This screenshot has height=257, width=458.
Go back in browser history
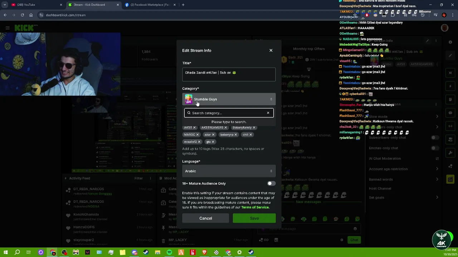(x=5, y=15)
